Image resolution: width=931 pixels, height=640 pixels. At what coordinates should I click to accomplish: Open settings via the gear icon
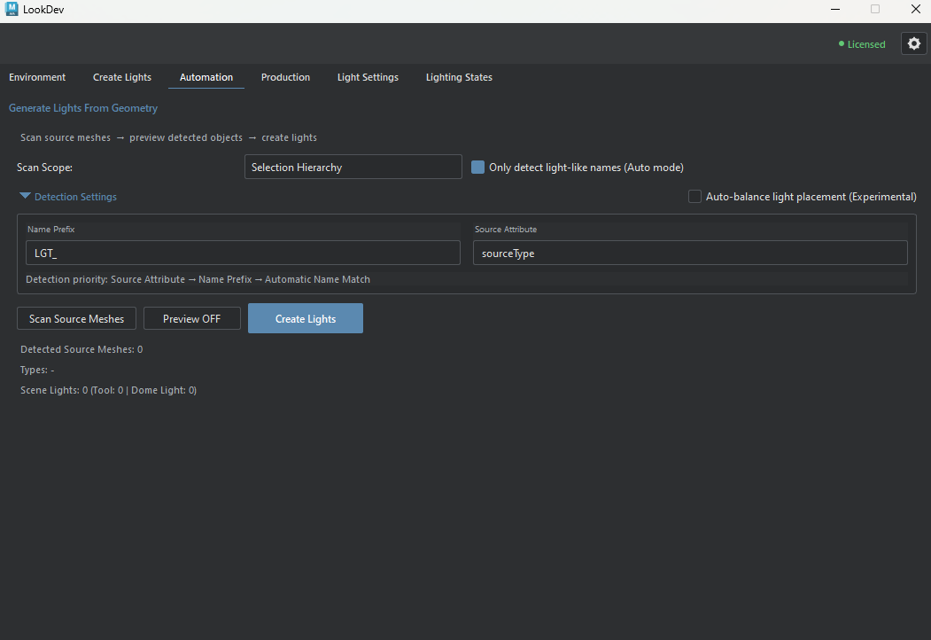914,43
